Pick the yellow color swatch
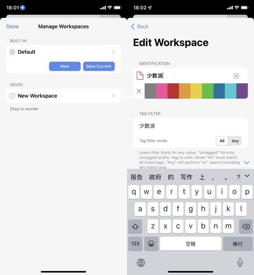 (196, 91)
